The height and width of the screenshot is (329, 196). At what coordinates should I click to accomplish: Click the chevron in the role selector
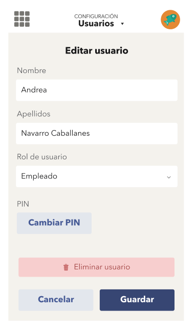(x=169, y=177)
